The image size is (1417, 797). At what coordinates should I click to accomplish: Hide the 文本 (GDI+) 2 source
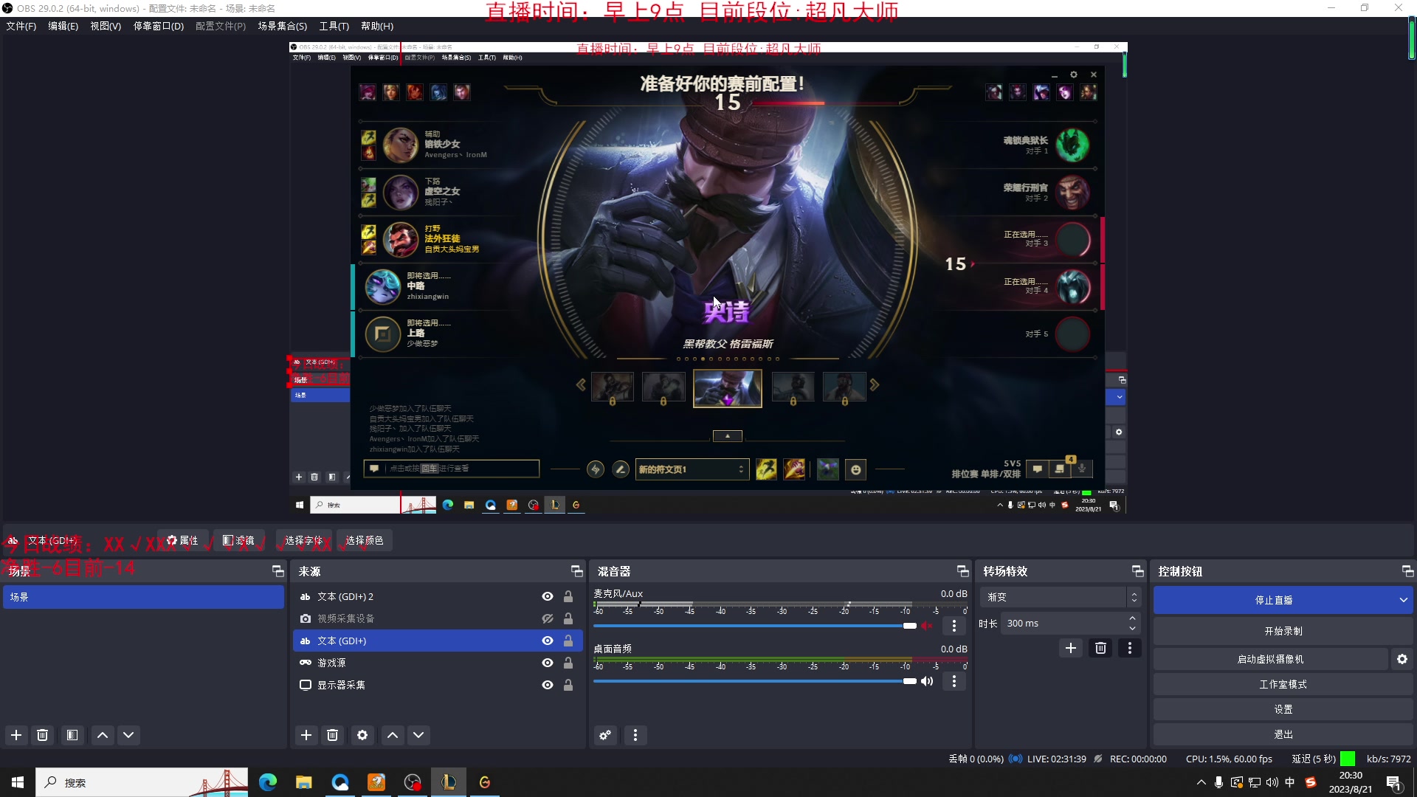point(548,596)
